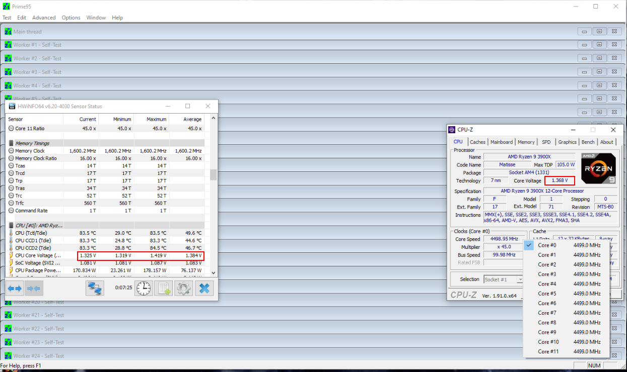Open HWiNFO sensor settings gear icon
627x372 pixels.
[x=183, y=288]
